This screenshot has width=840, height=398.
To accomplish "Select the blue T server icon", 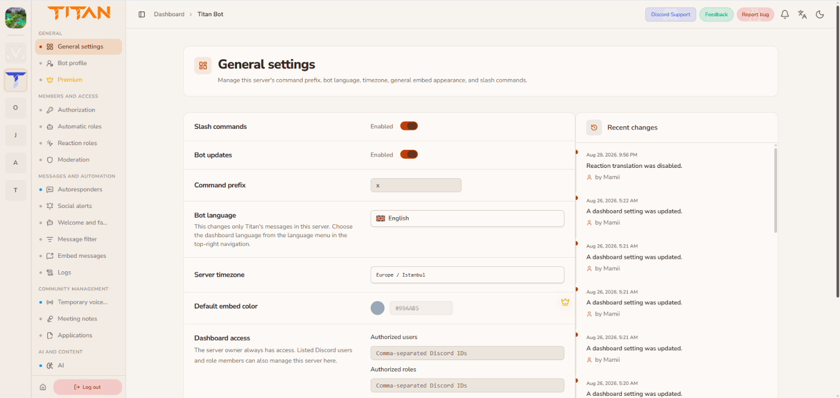I will coord(15,80).
